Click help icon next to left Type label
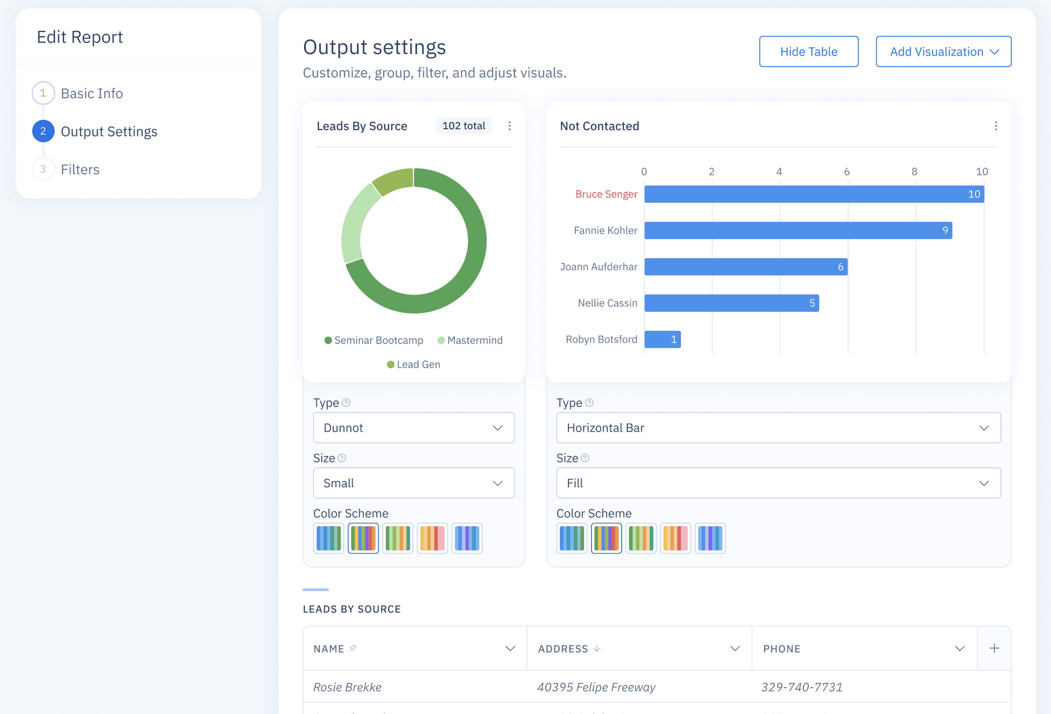Viewport: 1051px width, 714px height. (346, 403)
